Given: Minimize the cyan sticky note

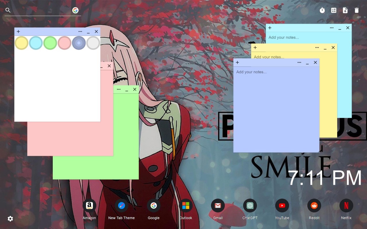Looking at the screenshot, I should point(340,28).
